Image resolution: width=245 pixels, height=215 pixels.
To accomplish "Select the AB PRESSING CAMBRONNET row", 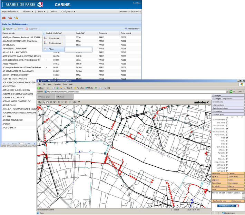I will [71, 49].
